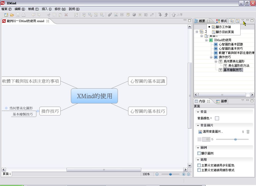Click the Redo arrow icon

tap(39, 15)
